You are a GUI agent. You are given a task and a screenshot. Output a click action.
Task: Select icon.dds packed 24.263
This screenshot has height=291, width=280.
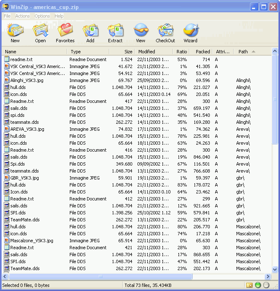pos(18,143)
